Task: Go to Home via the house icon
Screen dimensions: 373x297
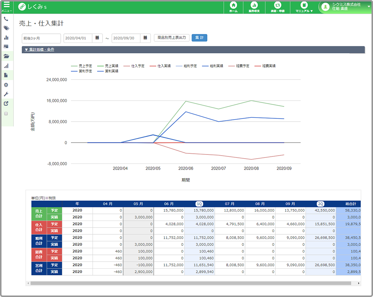Action: [233, 5]
